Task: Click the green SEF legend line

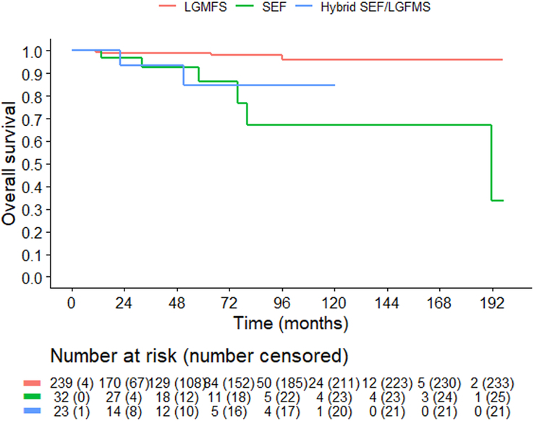Action: (x=245, y=6)
